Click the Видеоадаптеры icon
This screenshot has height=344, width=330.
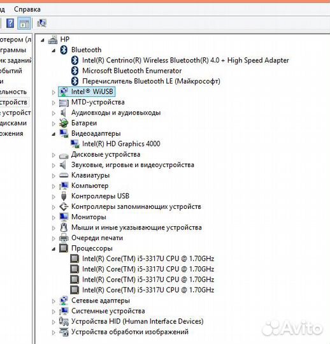(x=64, y=133)
